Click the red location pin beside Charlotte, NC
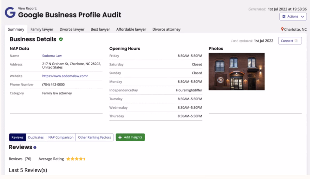Screen dimensions: 310x179 click(x=282, y=29)
